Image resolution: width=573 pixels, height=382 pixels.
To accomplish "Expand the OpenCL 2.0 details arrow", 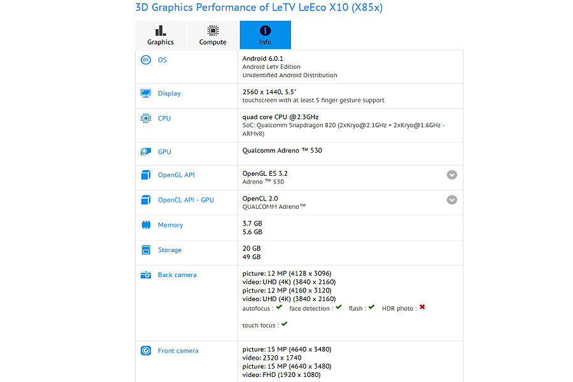I will point(451,200).
